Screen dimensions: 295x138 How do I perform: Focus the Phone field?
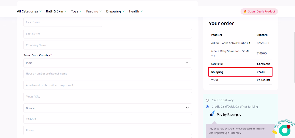click(x=108, y=130)
